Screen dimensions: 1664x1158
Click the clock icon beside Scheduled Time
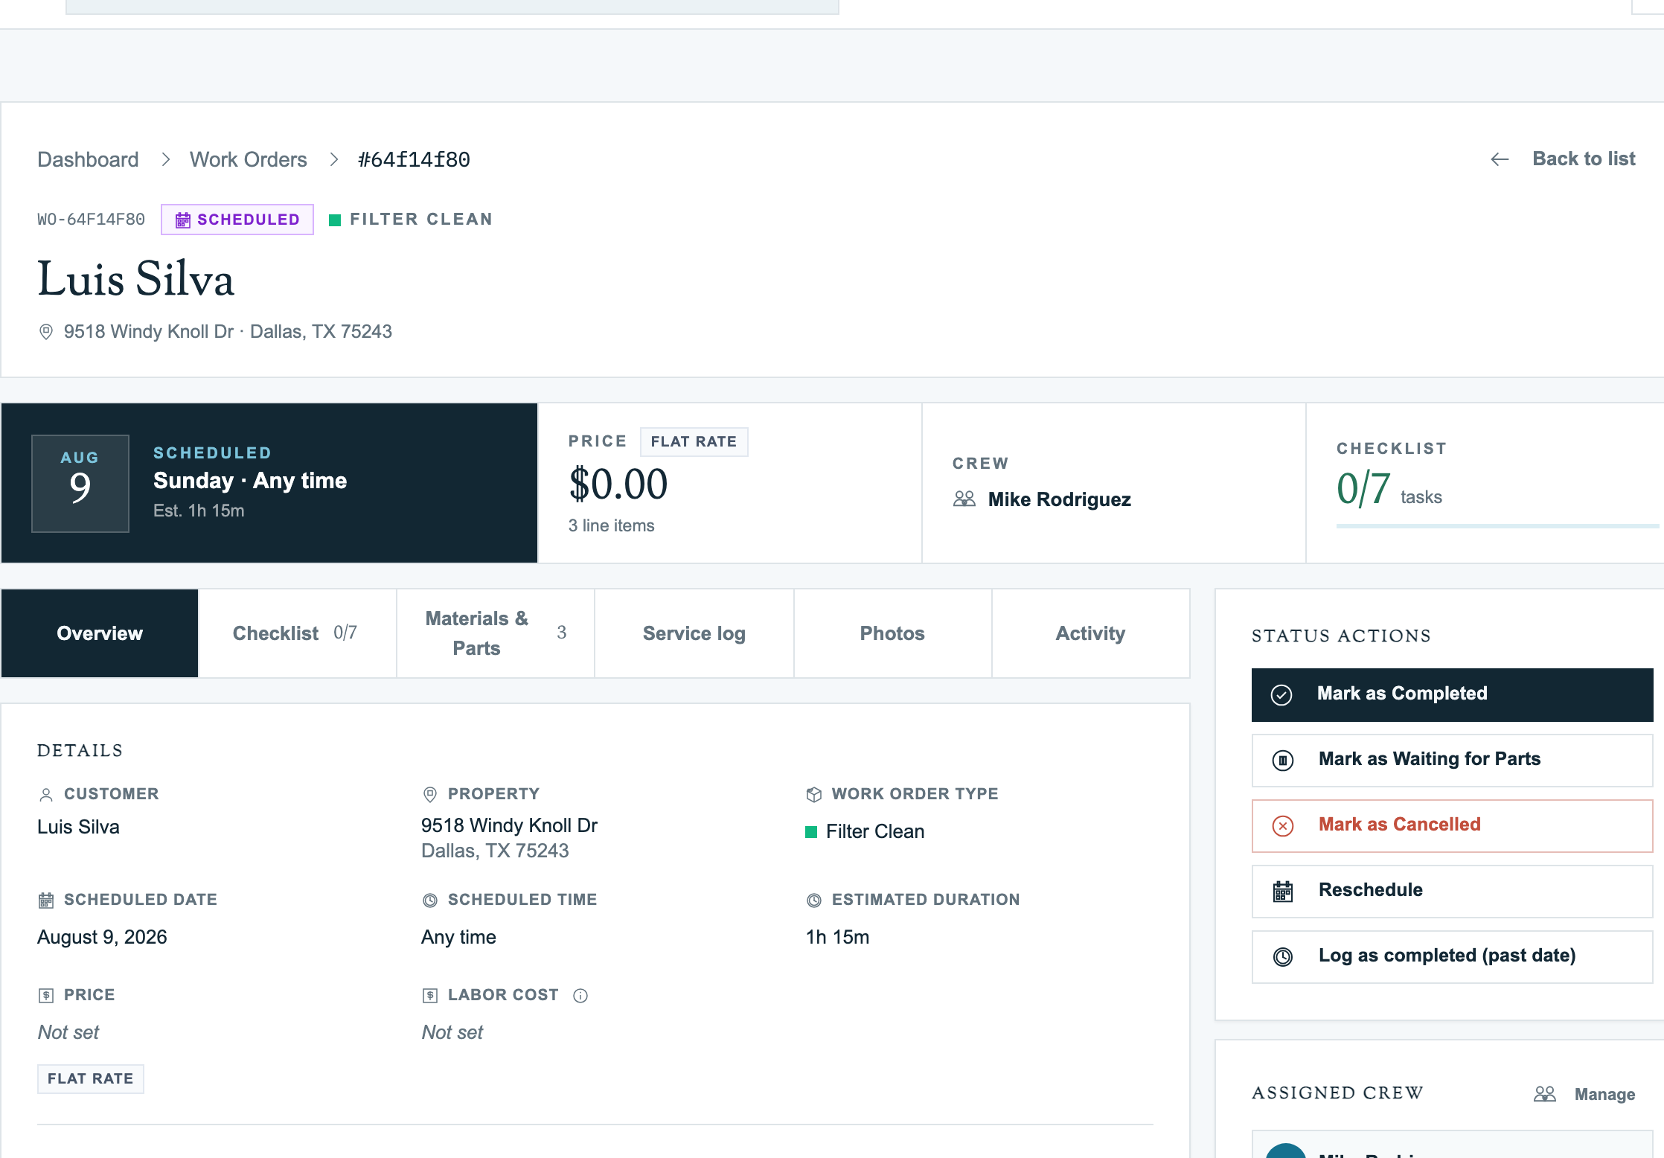(x=430, y=901)
